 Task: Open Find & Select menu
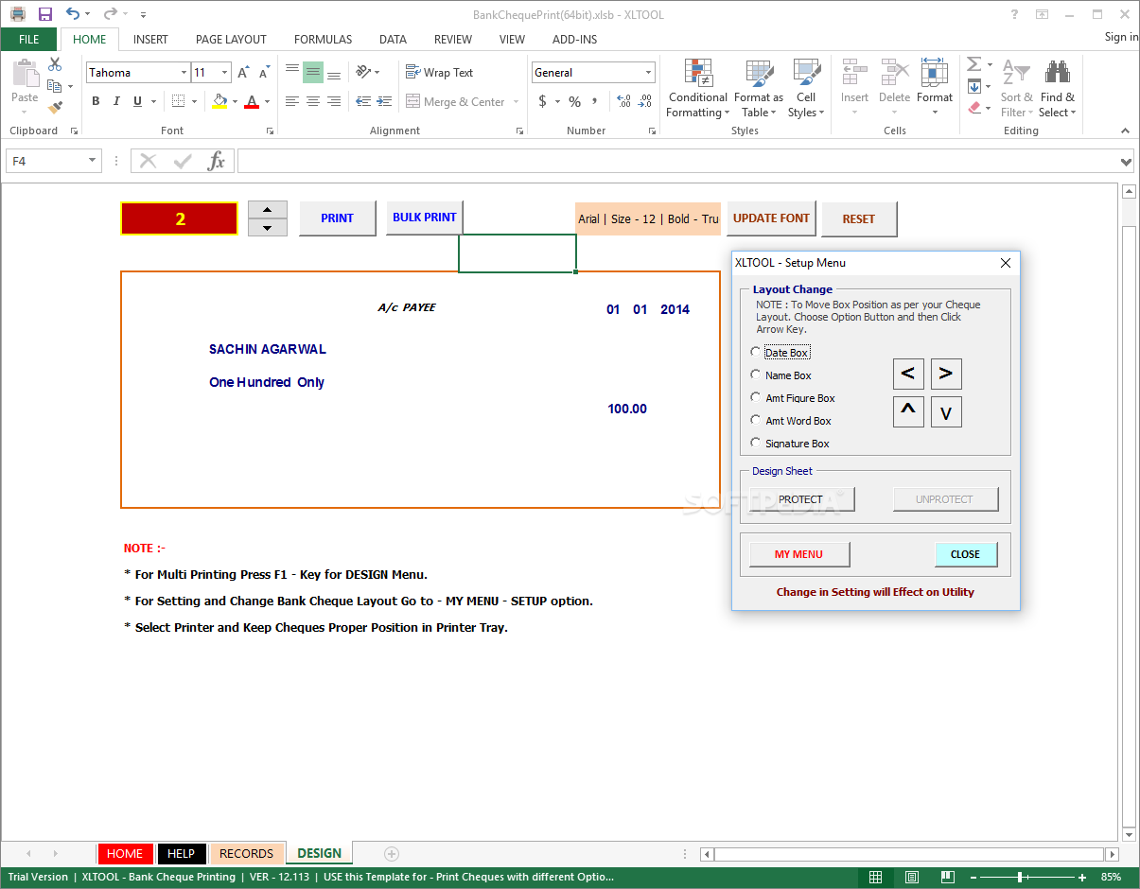point(1057,89)
